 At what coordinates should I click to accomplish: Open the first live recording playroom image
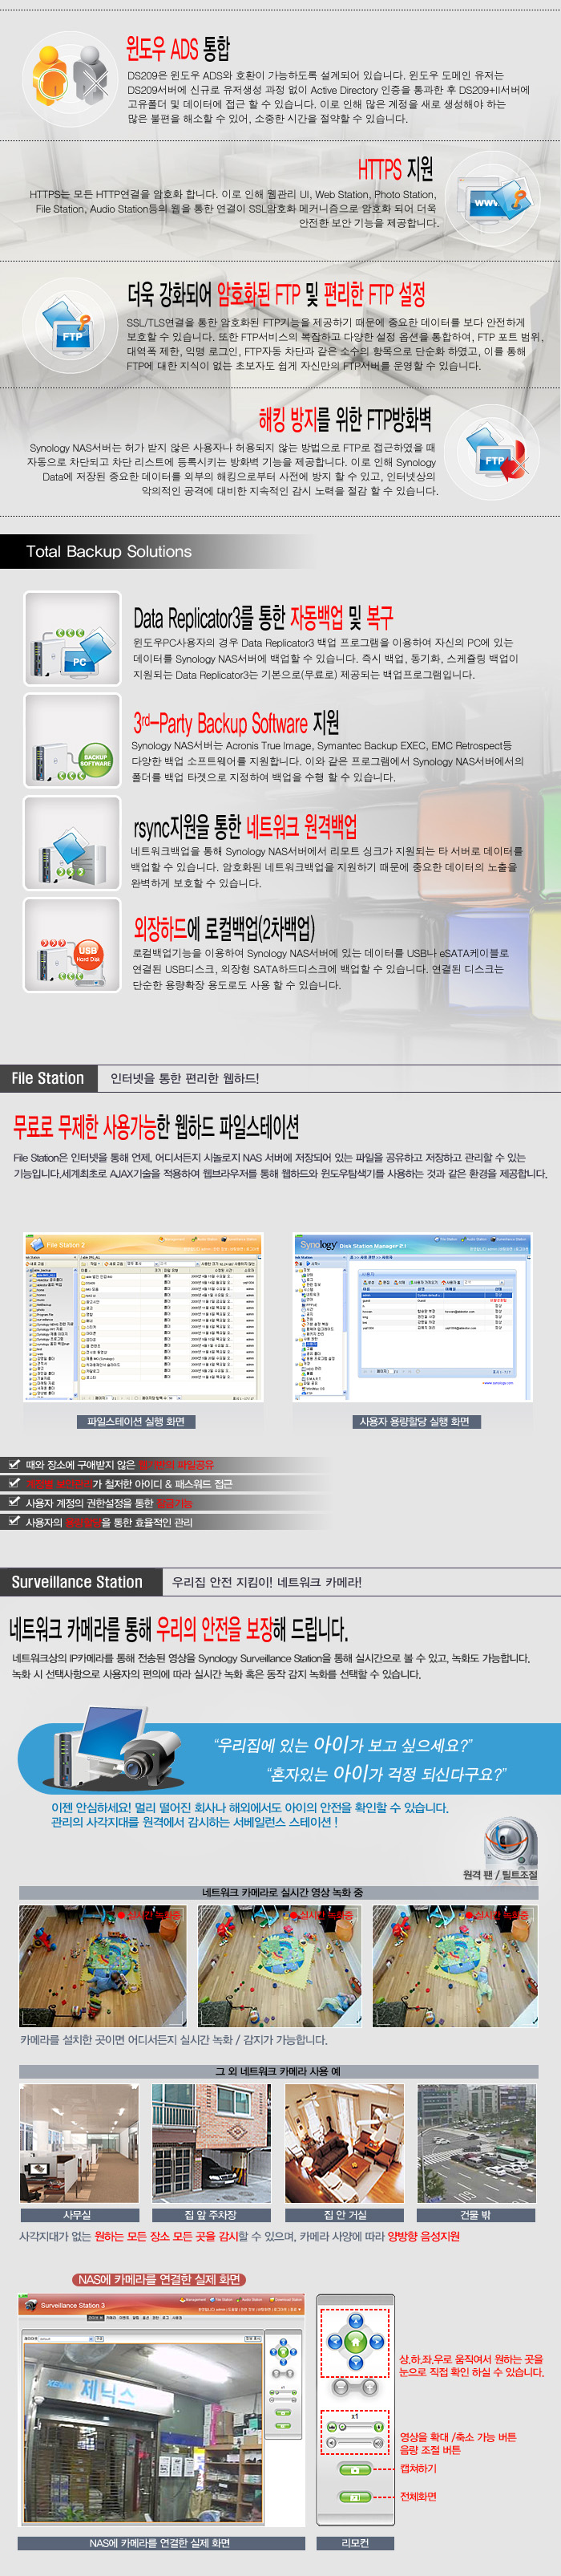tap(103, 1966)
